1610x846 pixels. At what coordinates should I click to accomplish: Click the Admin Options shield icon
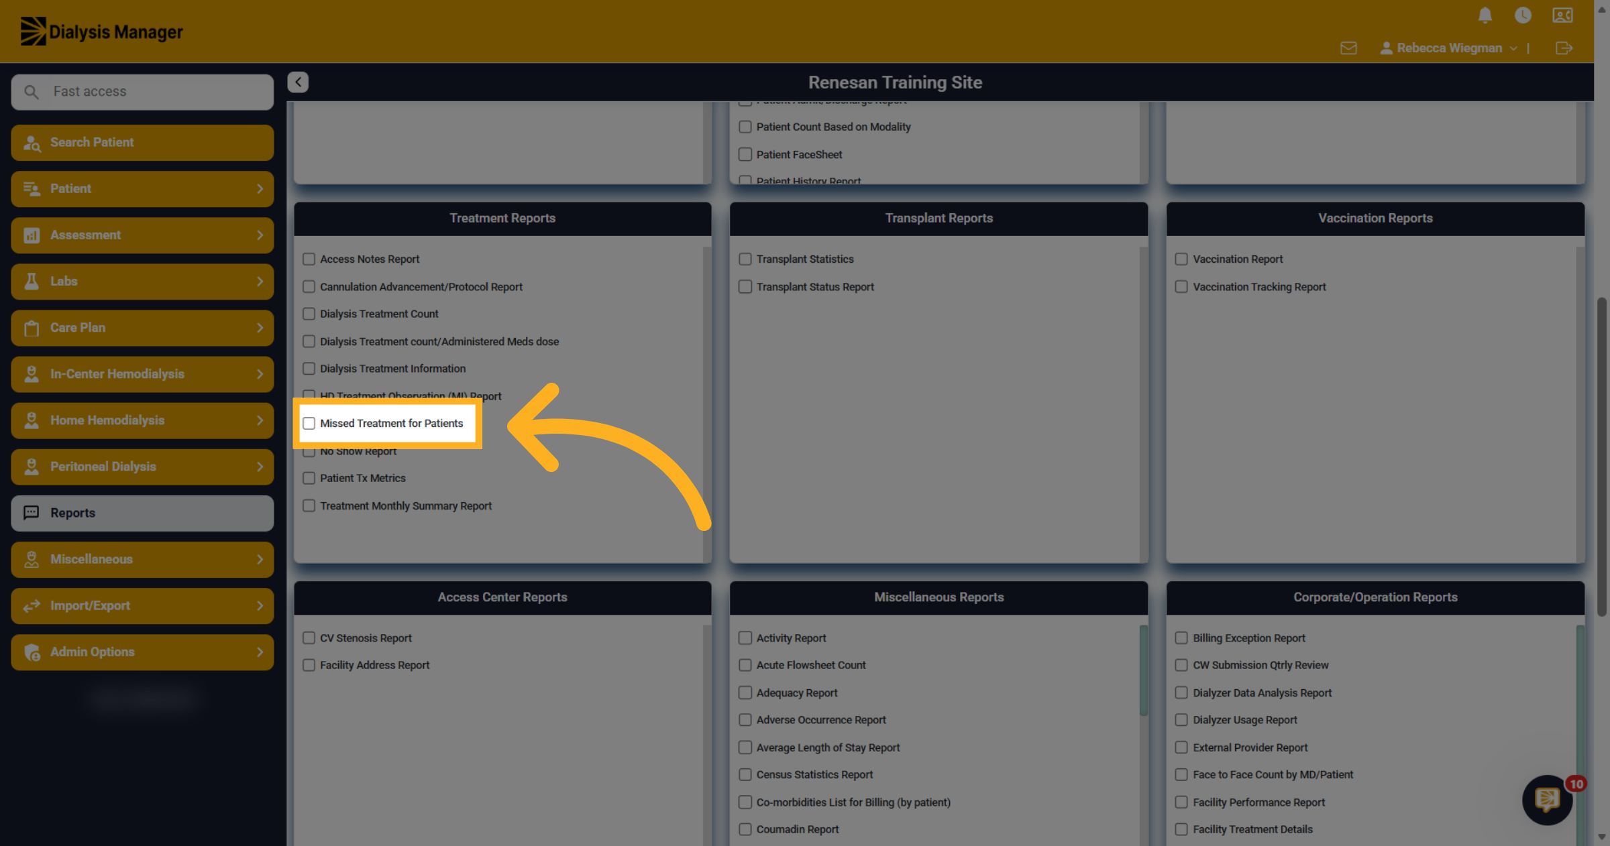point(32,652)
